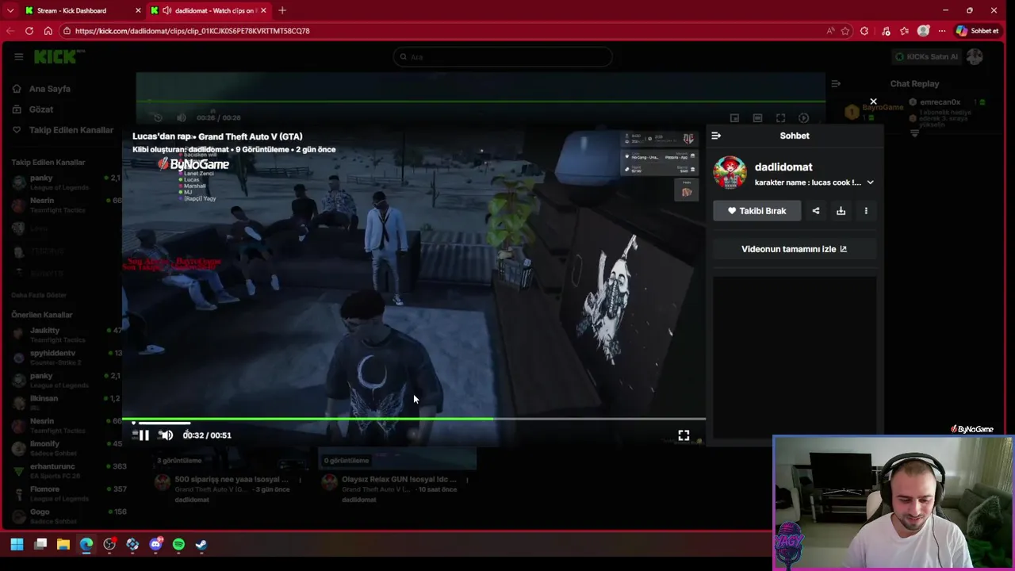Open favorites list icon

(904, 31)
